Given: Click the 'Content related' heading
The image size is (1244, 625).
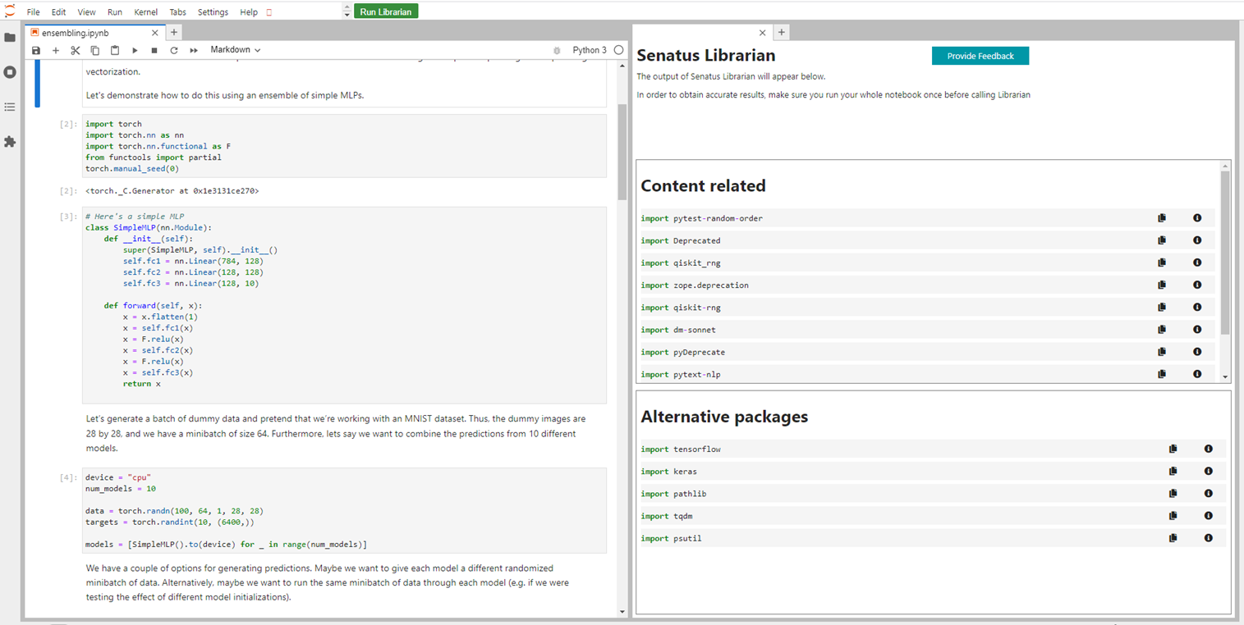Looking at the screenshot, I should click(703, 186).
